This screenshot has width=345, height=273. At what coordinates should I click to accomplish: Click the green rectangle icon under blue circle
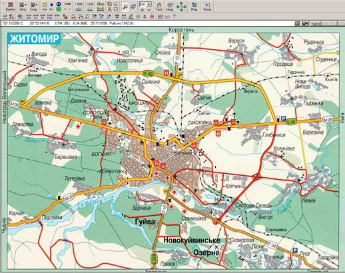pyautogui.click(x=59, y=9)
